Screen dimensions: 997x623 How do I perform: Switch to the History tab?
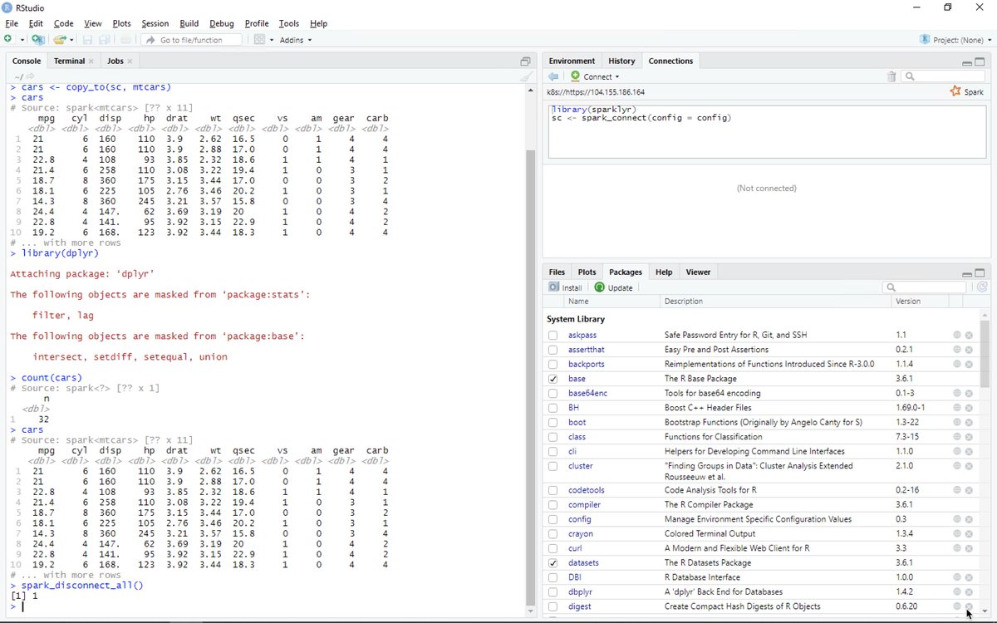(x=621, y=60)
